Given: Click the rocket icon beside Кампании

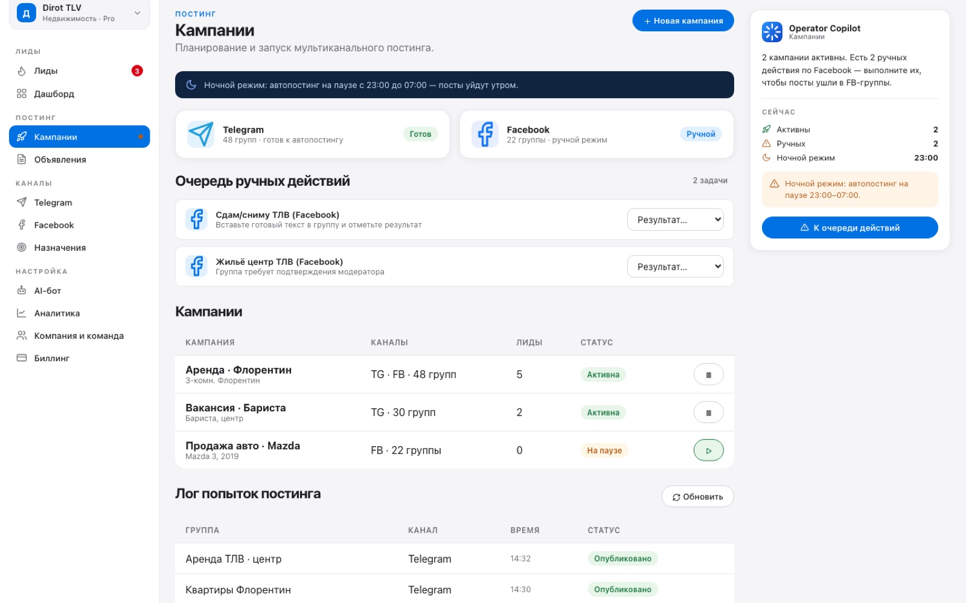Looking at the screenshot, I should (x=22, y=137).
